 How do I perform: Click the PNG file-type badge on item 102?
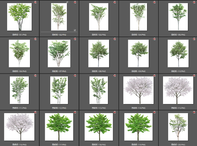[75, 2]
